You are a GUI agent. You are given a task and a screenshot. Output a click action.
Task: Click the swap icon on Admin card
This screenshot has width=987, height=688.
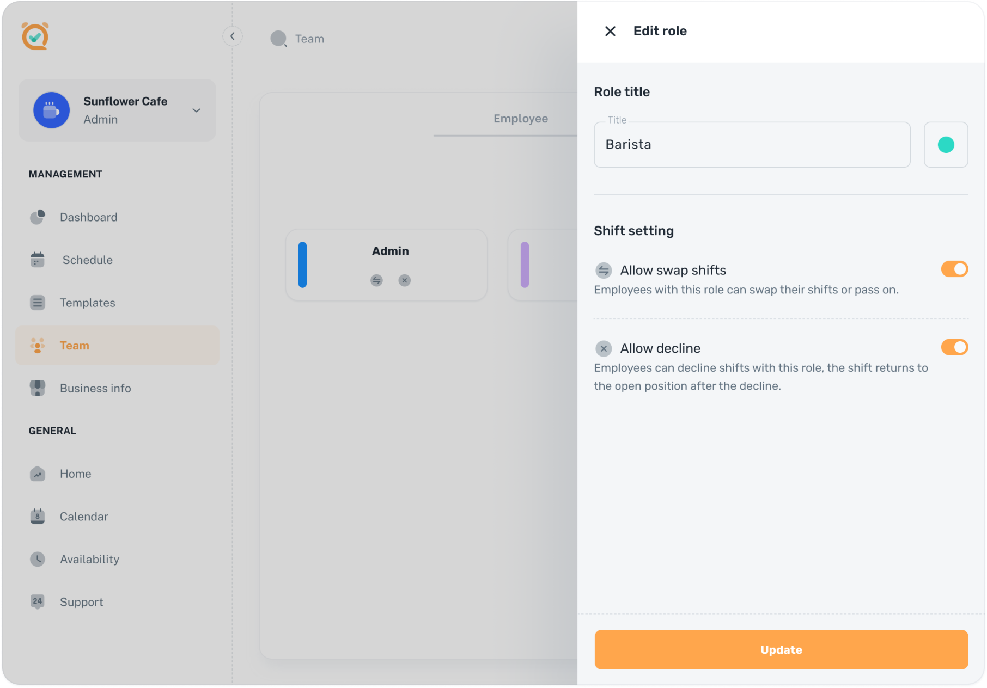point(376,280)
